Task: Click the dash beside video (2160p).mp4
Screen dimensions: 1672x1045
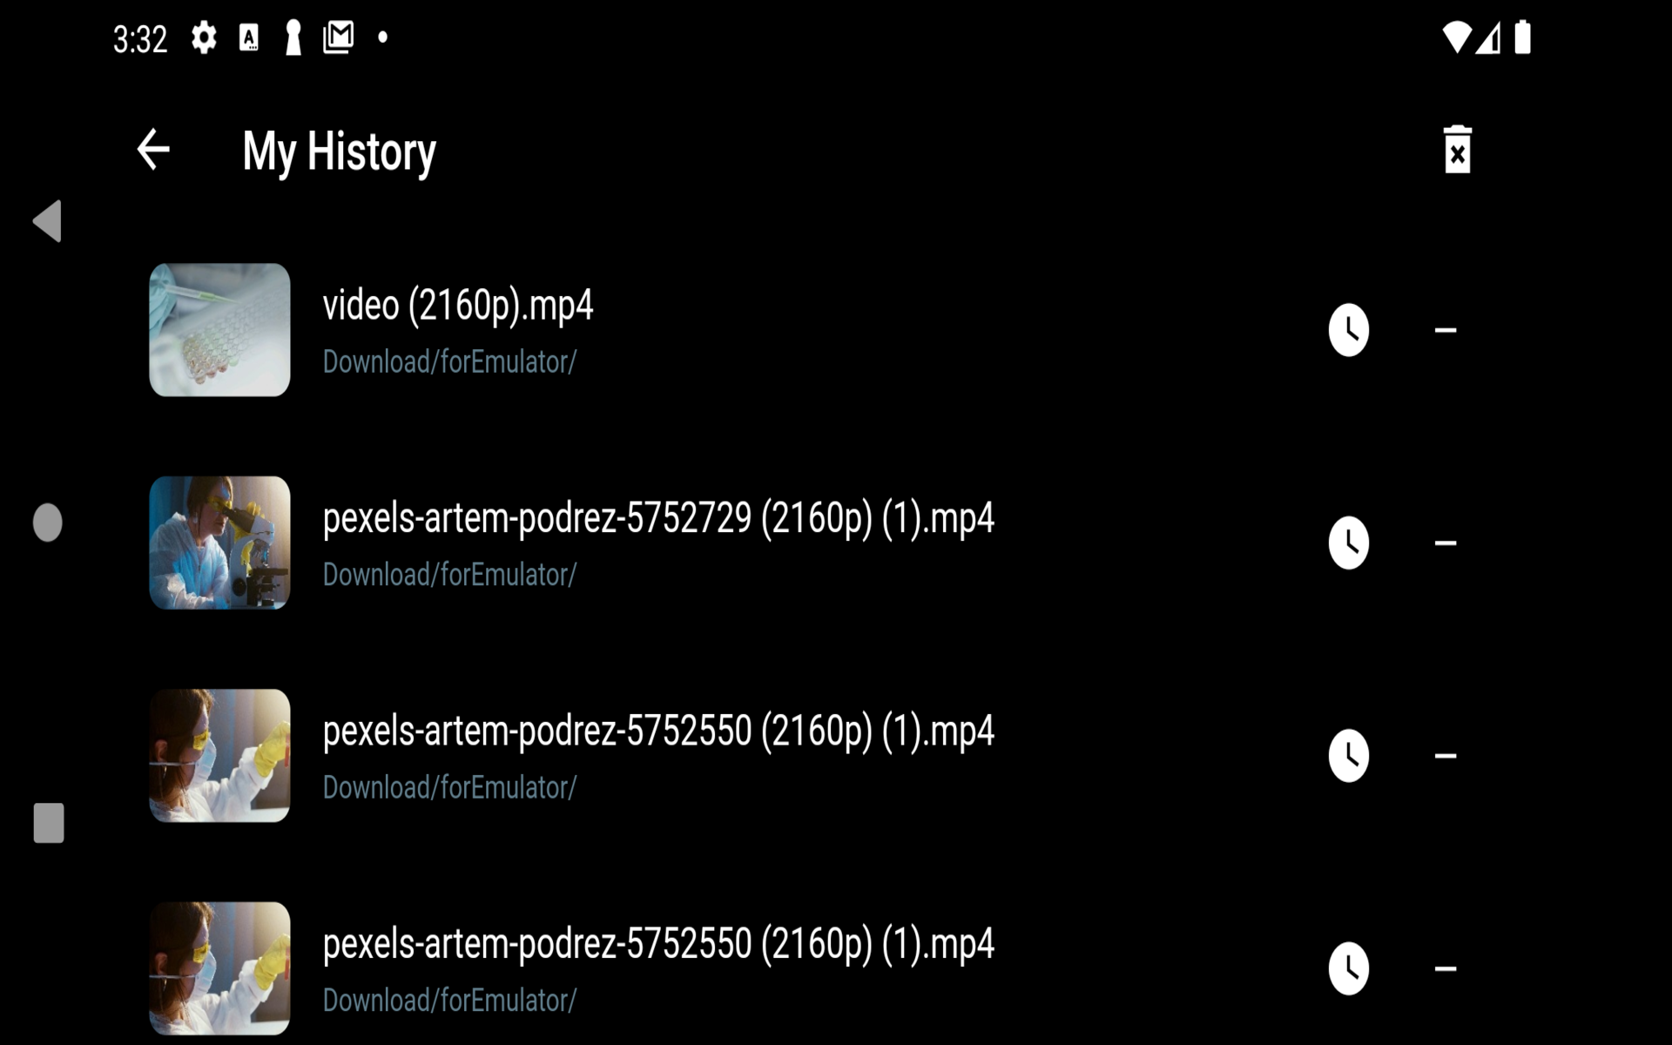Action: point(1446,330)
